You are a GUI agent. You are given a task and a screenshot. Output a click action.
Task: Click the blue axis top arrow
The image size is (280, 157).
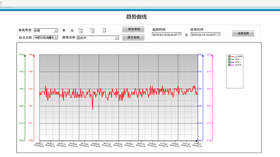click(203, 55)
